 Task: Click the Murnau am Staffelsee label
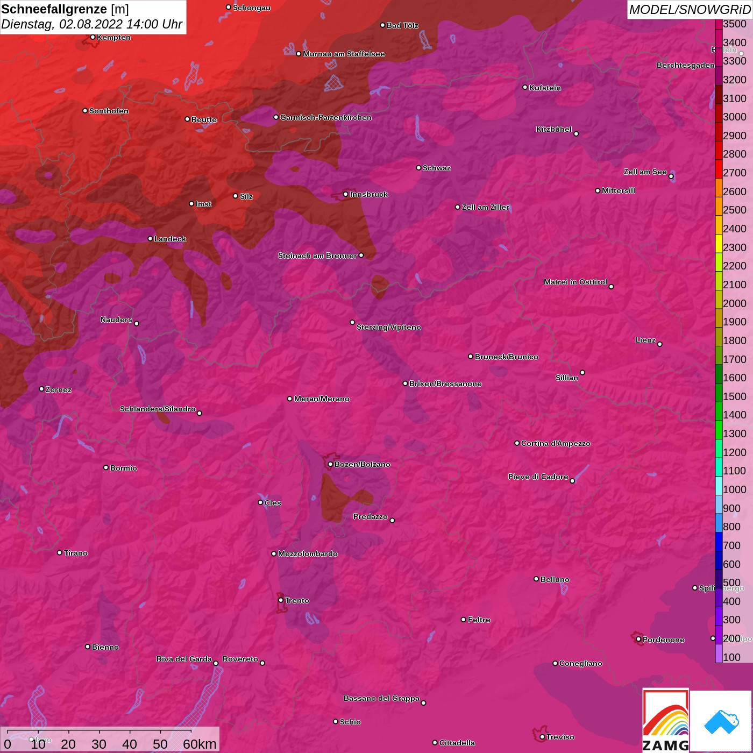click(x=344, y=54)
